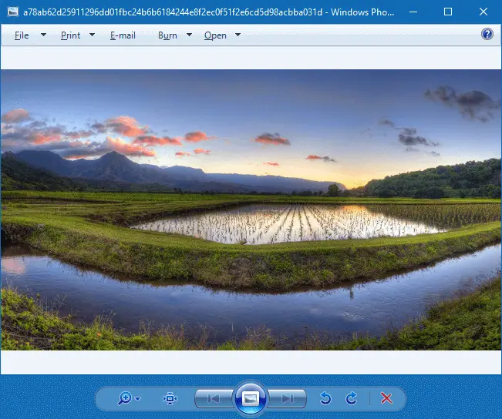
Task: Click the E-mail menu item
Action: [123, 35]
